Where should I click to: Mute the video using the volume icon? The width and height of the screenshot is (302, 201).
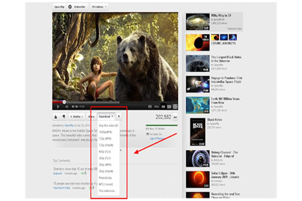(65, 107)
